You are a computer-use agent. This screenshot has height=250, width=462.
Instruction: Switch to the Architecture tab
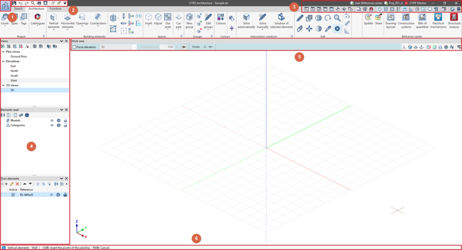36,9
